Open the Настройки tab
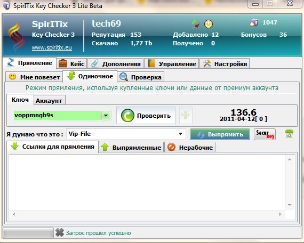 [x=225, y=63]
